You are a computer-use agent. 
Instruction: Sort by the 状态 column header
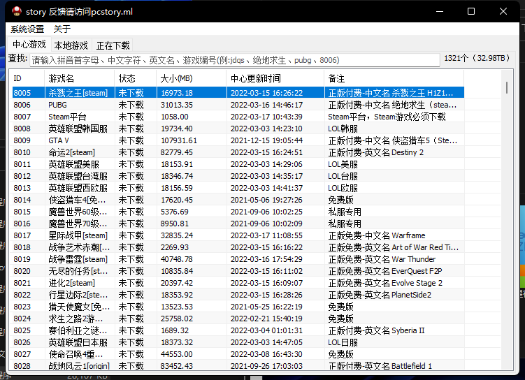[135, 79]
